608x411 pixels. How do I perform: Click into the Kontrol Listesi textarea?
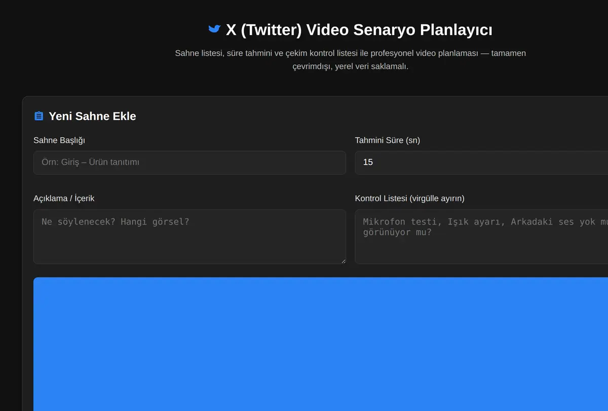tap(481, 237)
